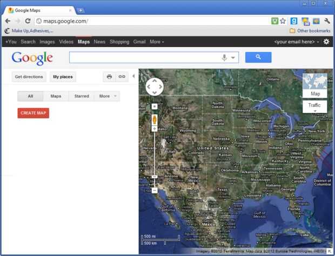Reload page with refresh icon
Screen dimensions: 335x256
(x=28, y=21)
